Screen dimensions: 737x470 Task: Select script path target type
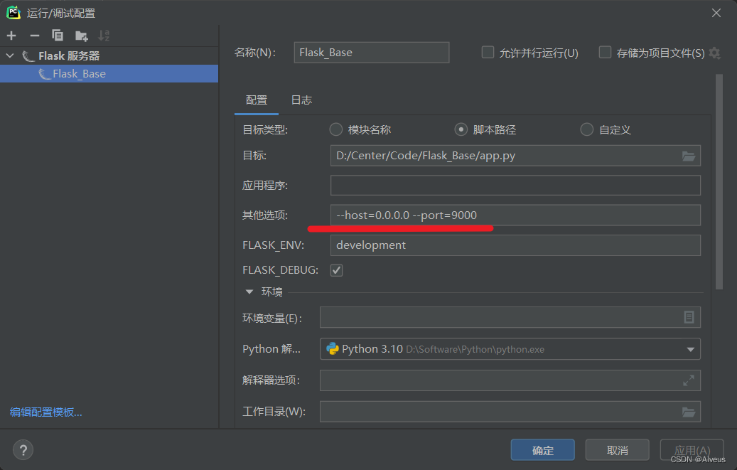461,129
